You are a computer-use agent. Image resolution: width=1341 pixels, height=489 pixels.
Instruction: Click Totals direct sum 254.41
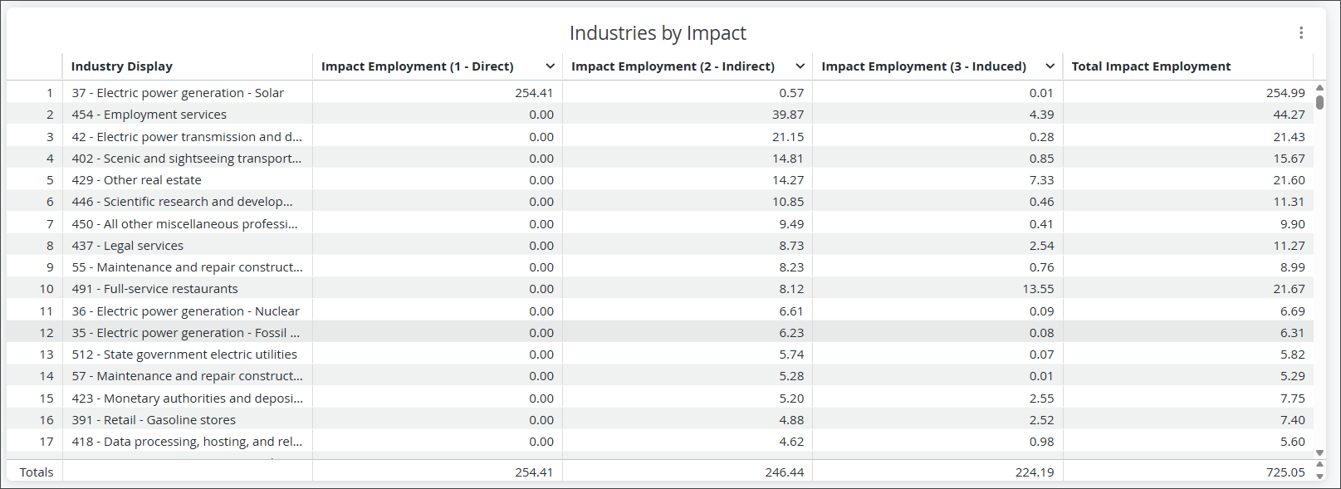pos(534,472)
